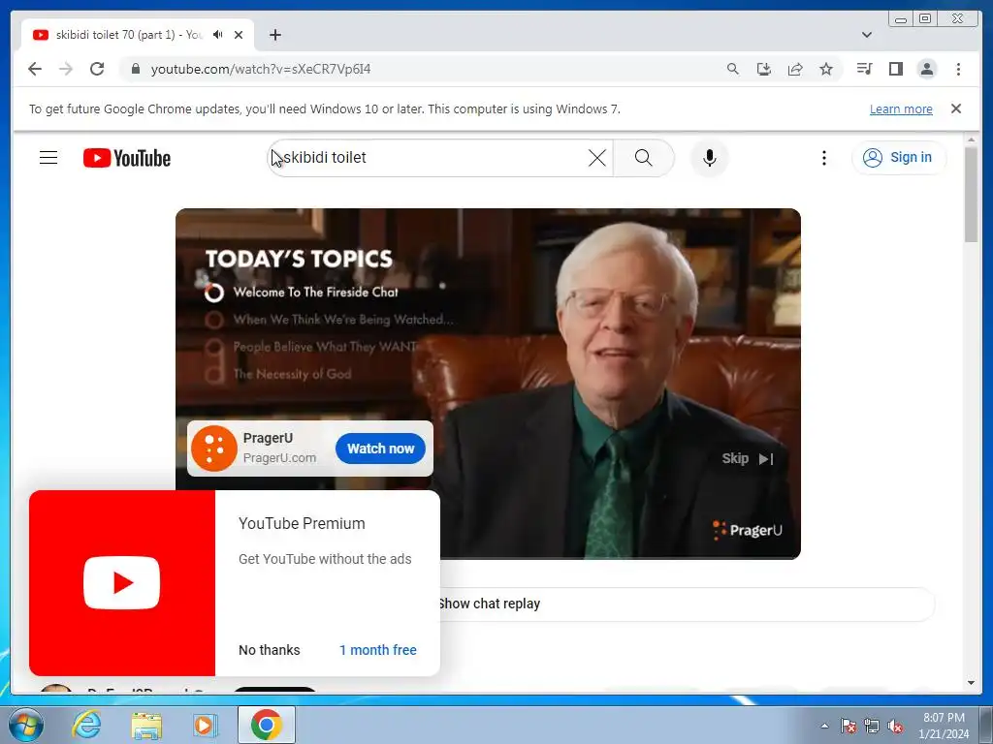
Task: Click the Chrome taskbar button
Action: (266, 725)
